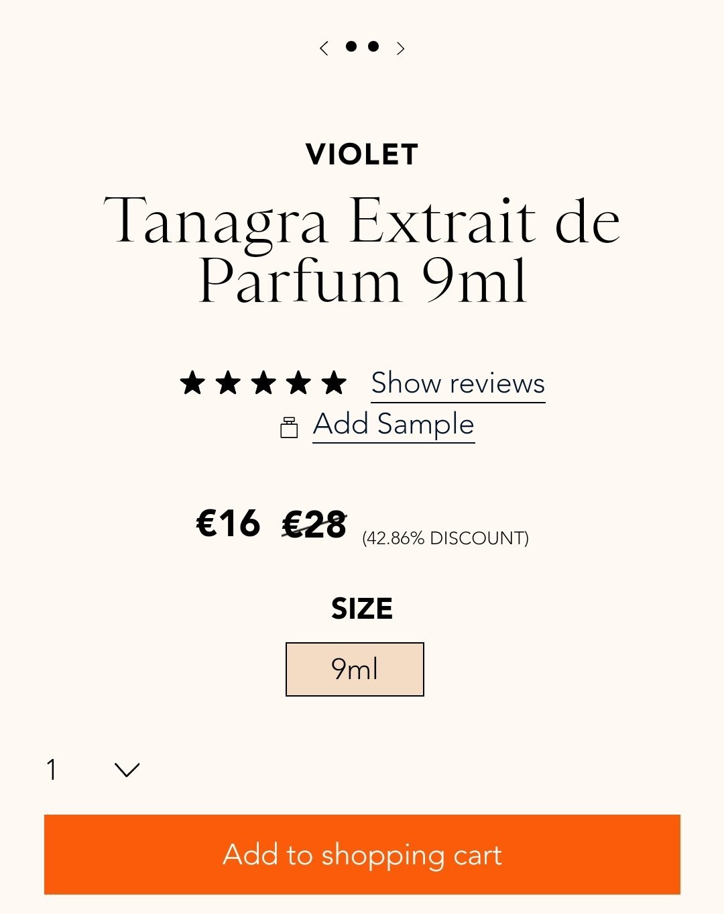
Task: Click the quantity value 1
Action: point(52,770)
